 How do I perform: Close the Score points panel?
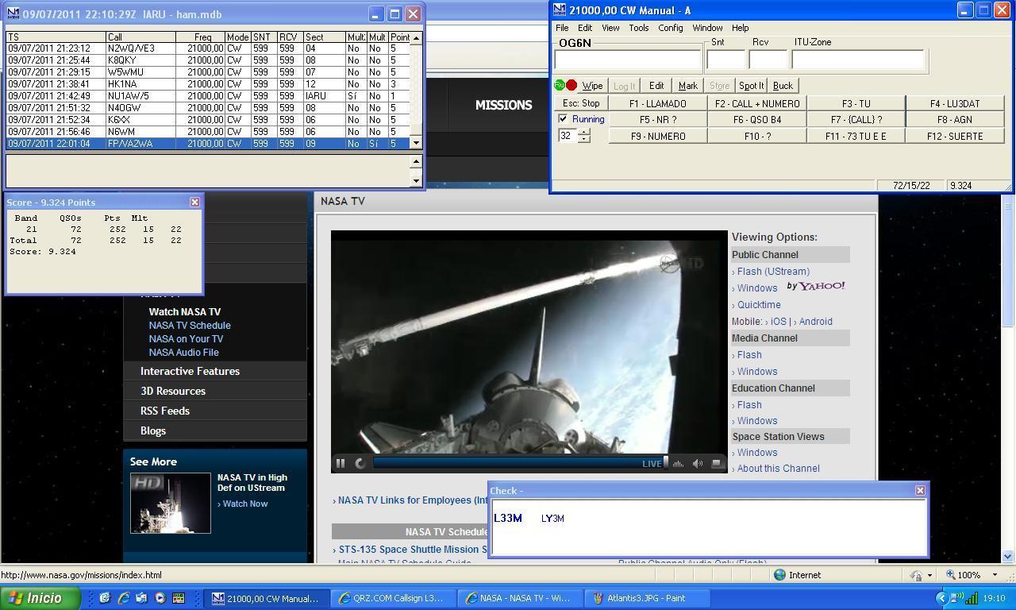[x=194, y=203]
